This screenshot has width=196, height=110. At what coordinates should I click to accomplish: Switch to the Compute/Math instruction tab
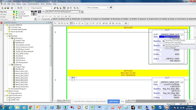pyautogui.click(x=105, y=19)
